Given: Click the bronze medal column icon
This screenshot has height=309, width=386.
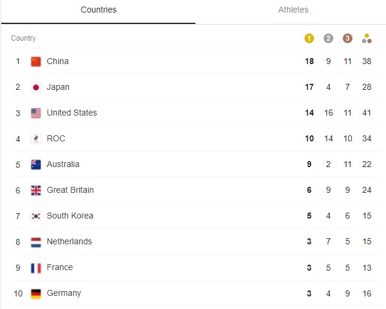Looking at the screenshot, I should [348, 38].
